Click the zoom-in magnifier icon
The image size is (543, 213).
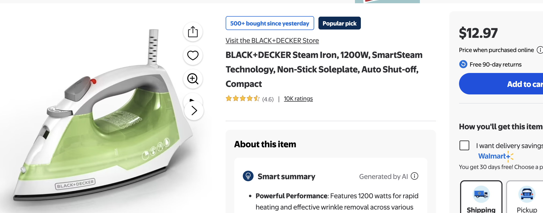[193, 79]
